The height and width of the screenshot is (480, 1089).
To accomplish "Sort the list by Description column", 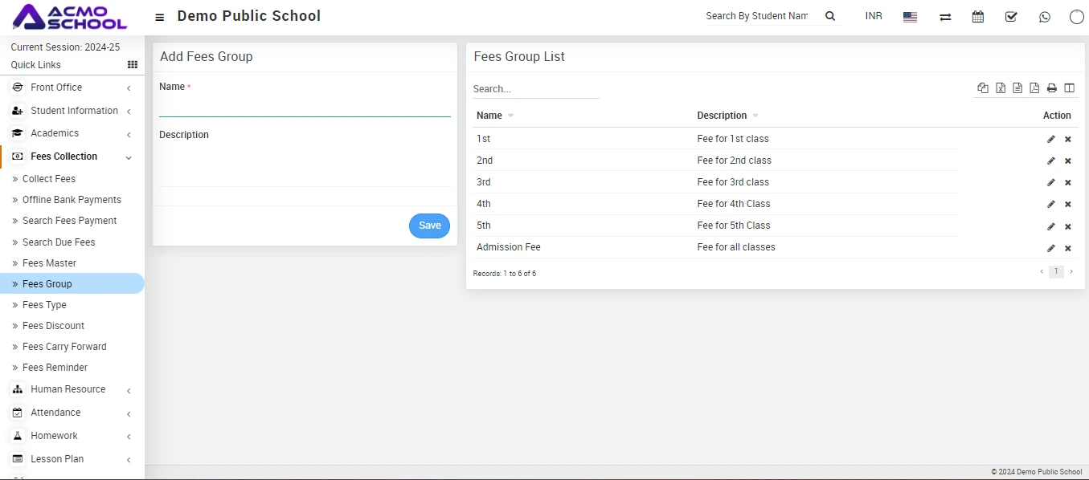I will 723,116.
